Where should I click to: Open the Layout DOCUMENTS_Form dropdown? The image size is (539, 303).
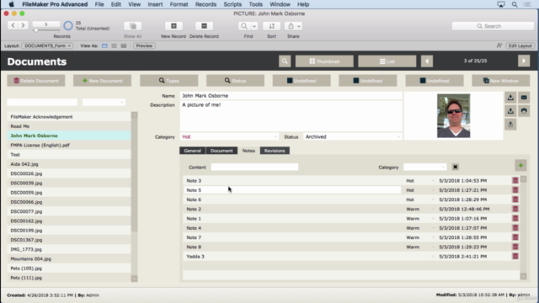47,45
